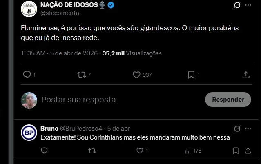261x164 pixels.
Task: Like Bruno's comment
Action: [x=140, y=151]
